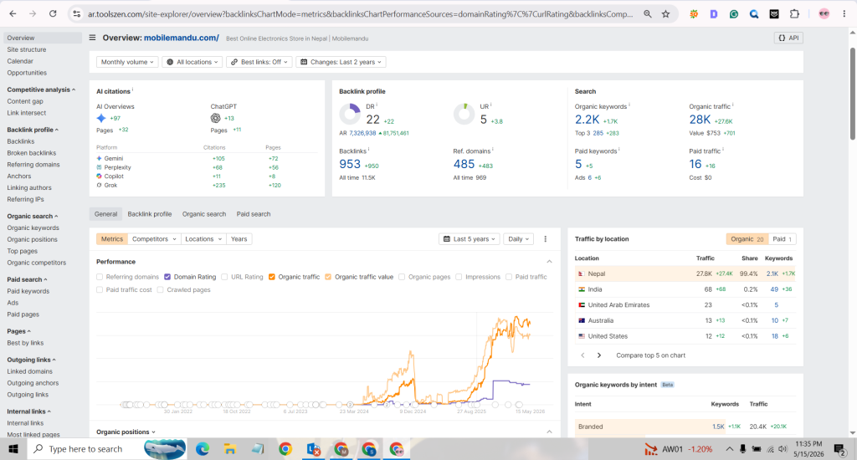The image size is (857, 460).
Task: Click Compare top 5 on chart
Action: click(x=650, y=355)
